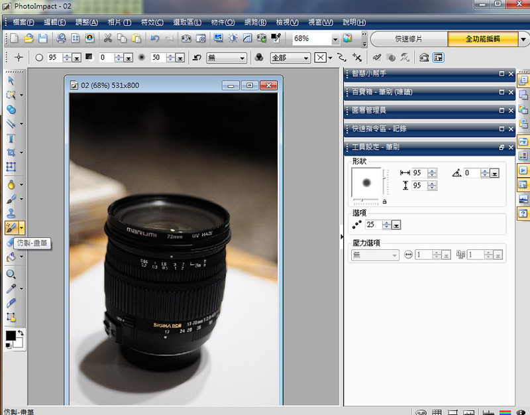
Task: Close the 智慧小幫手 panel
Action: click(x=511, y=74)
